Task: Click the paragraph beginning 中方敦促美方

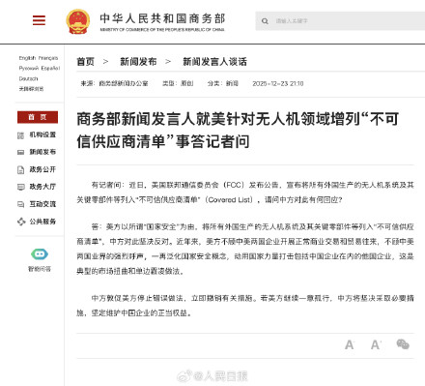Action: click(245, 306)
